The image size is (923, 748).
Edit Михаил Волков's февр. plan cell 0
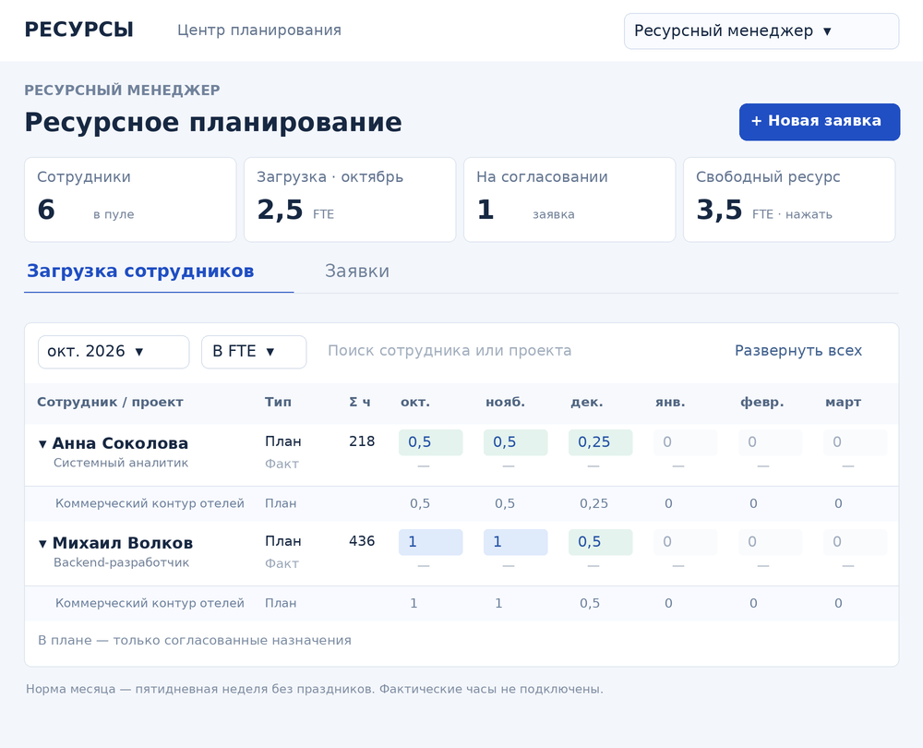pyautogui.click(x=770, y=542)
